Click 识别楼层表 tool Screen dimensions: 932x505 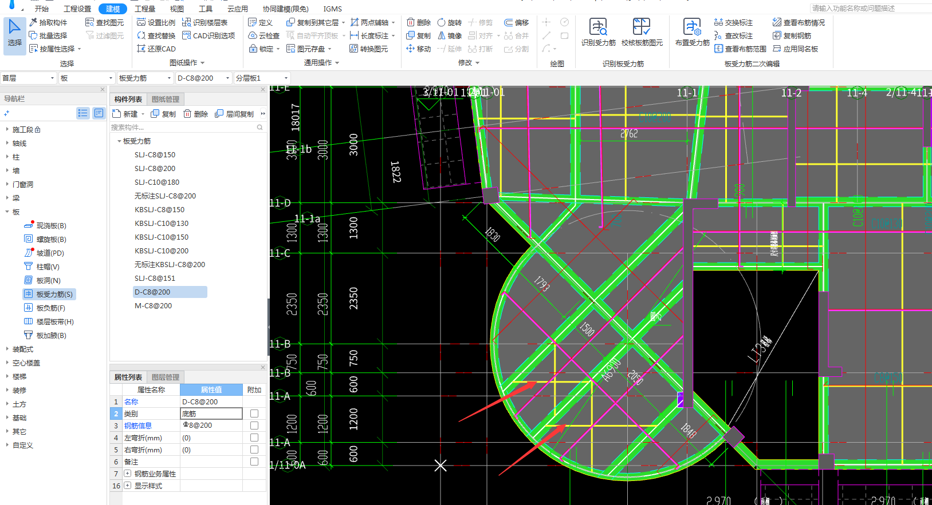click(205, 22)
